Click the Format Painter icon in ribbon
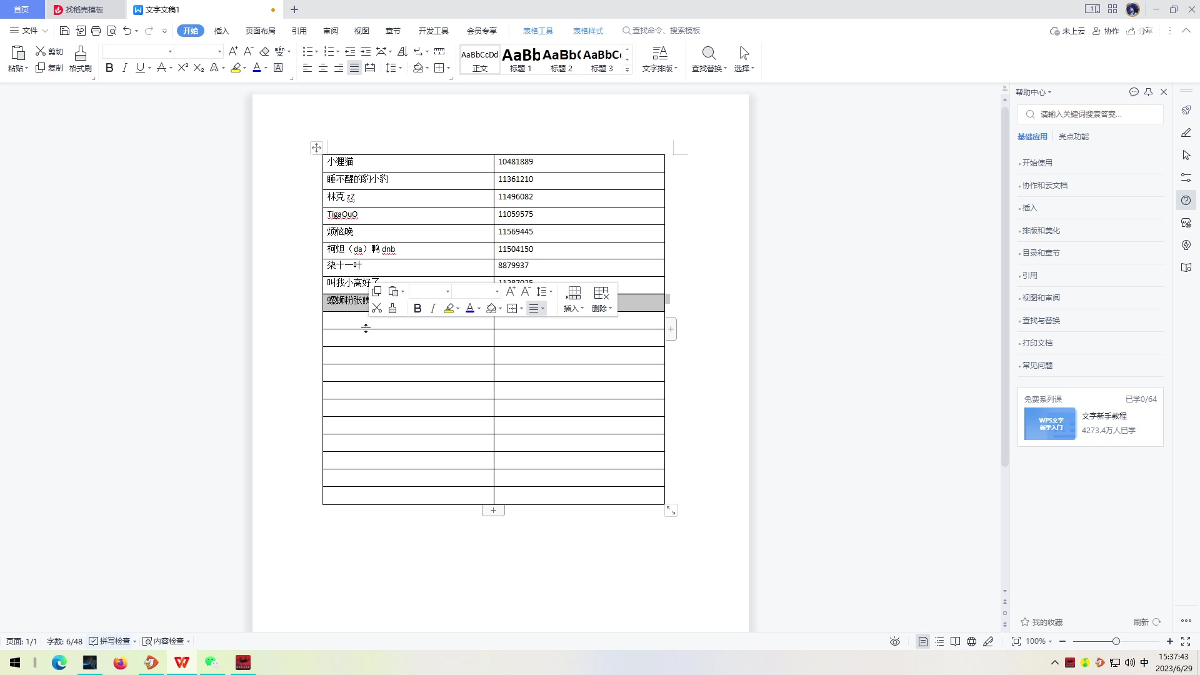The height and width of the screenshot is (675, 1200). coord(80,54)
